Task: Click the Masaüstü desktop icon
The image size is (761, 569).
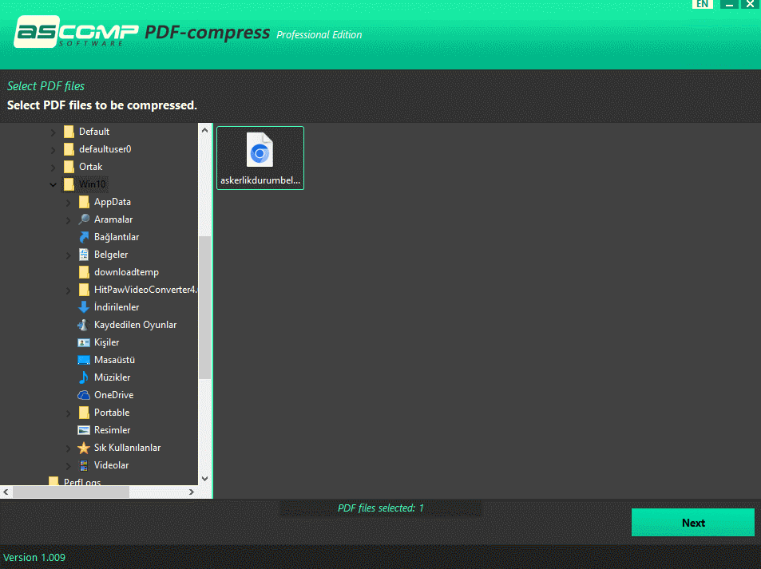Action: tap(84, 360)
